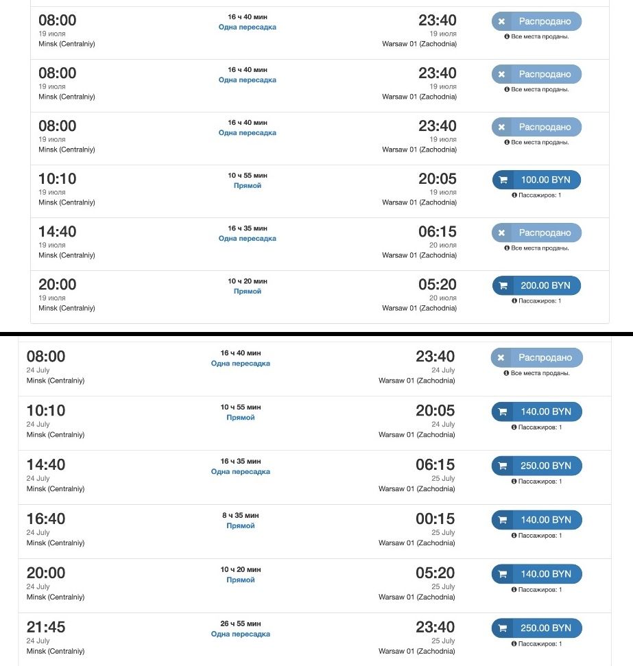
Task: Buy 250.00 BYN ticket departing 14:40 24 July
Action: (536, 466)
